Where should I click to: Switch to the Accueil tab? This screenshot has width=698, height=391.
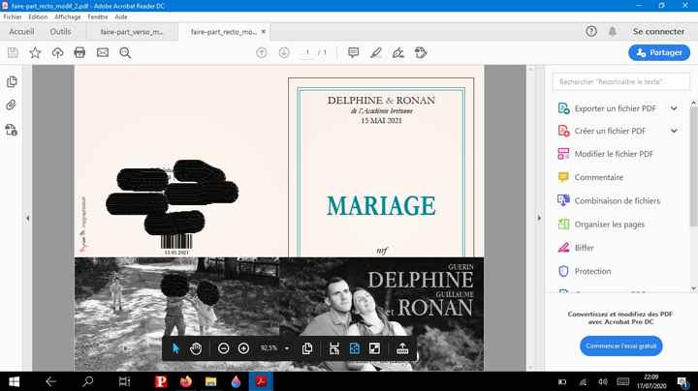point(21,32)
